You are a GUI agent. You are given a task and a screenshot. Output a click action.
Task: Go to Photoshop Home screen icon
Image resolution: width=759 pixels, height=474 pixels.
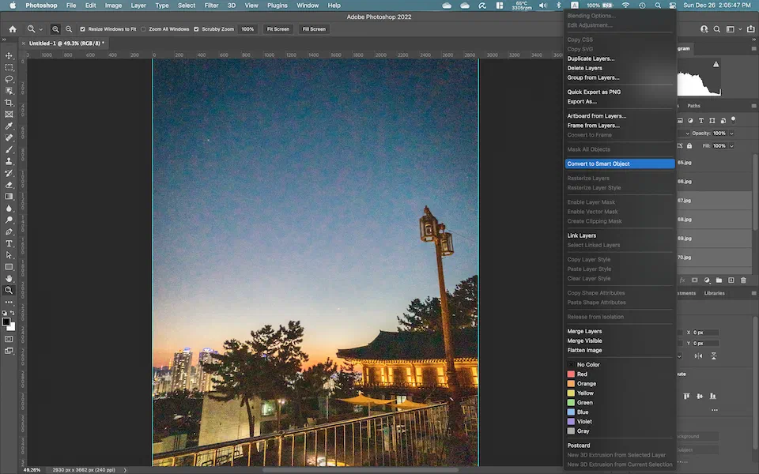point(12,29)
